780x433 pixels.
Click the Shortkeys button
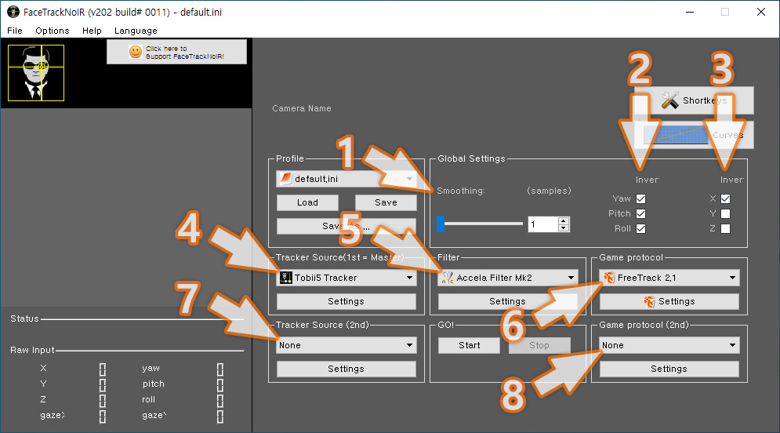pos(694,100)
